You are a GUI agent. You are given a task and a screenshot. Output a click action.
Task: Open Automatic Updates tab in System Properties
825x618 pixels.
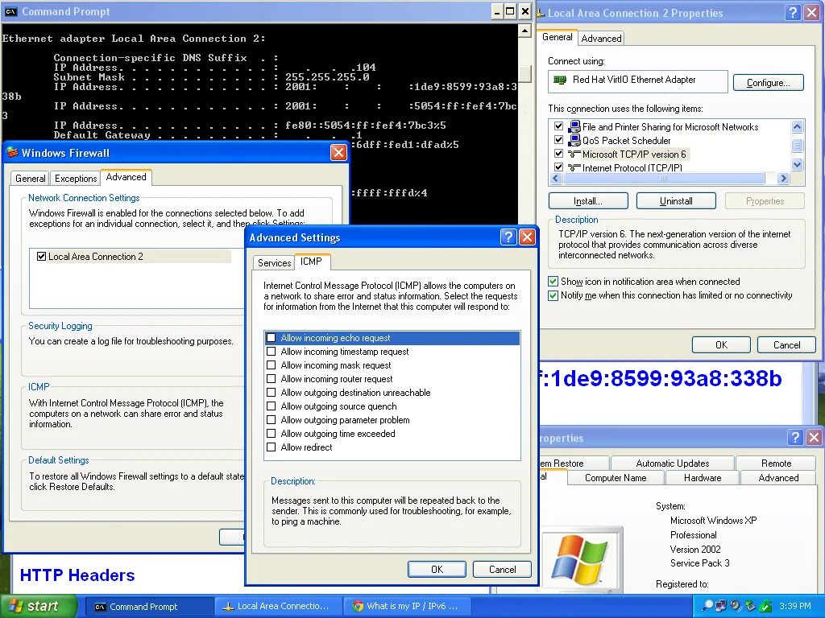pyautogui.click(x=673, y=463)
